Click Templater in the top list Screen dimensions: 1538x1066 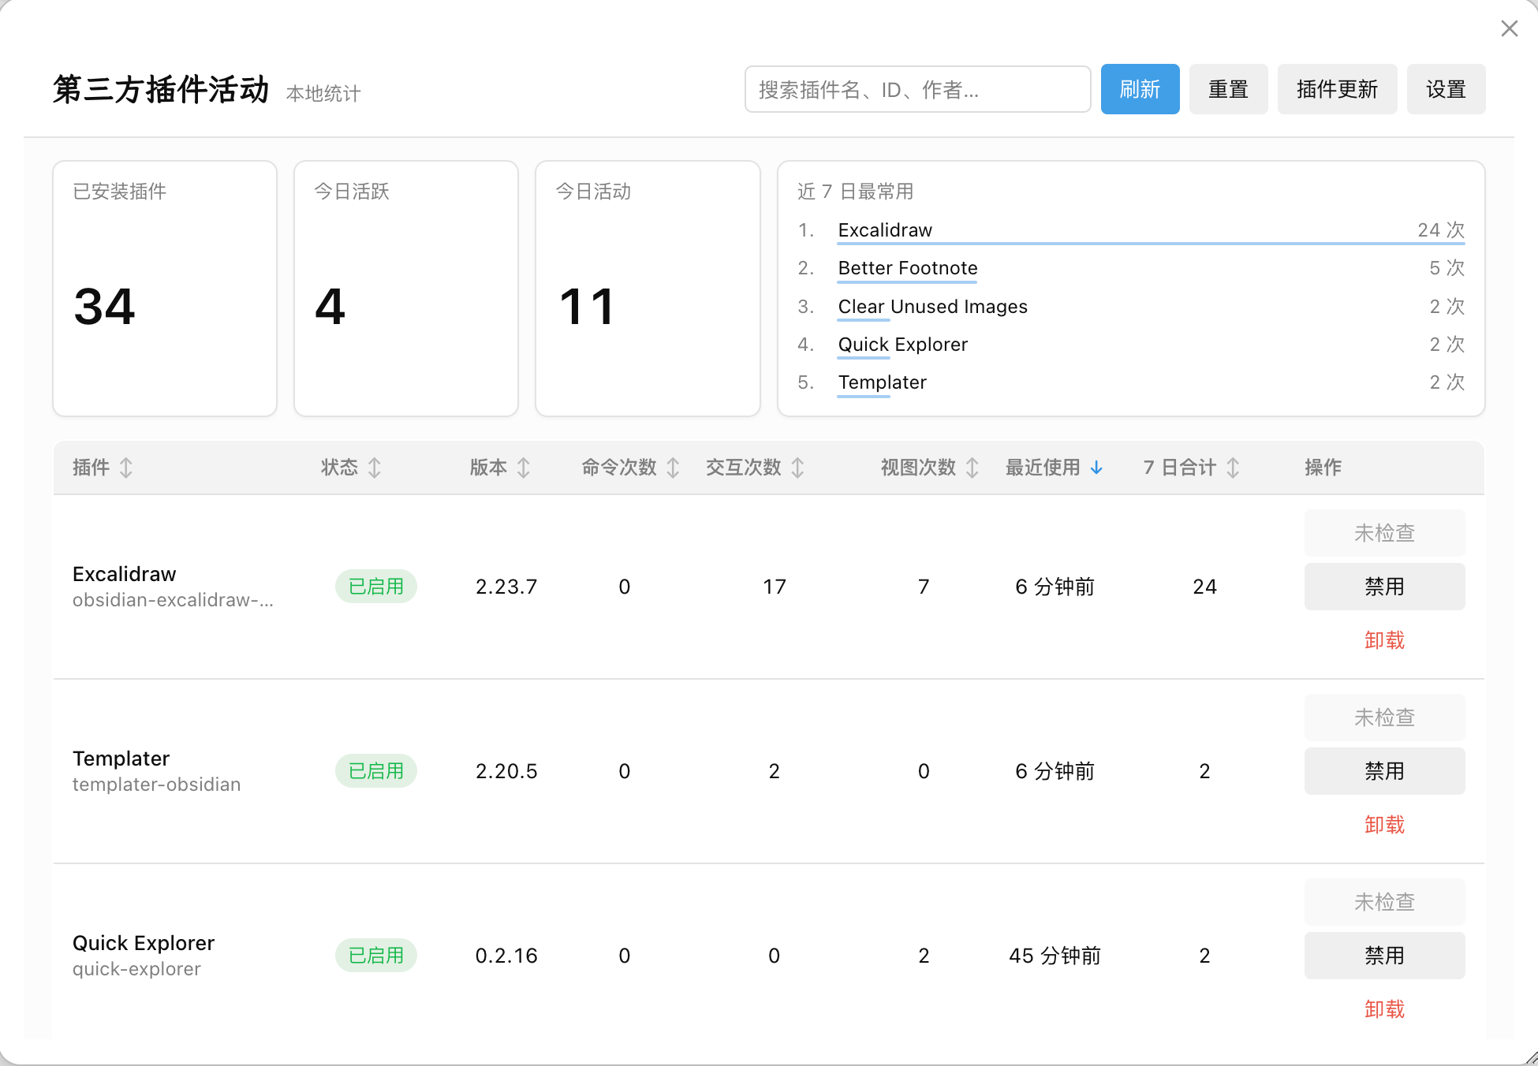pyautogui.click(x=882, y=382)
